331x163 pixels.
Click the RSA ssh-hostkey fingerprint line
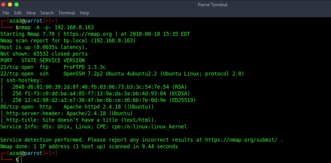[x=93, y=87]
